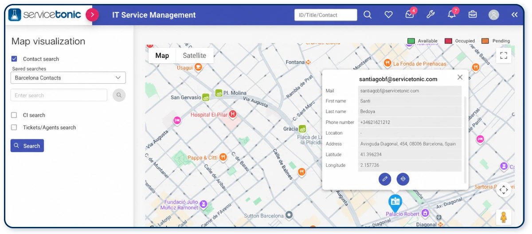532x234 pixels.
Task: Click the Pappa & Citti restaurant marker
Action: [x=223, y=157]
